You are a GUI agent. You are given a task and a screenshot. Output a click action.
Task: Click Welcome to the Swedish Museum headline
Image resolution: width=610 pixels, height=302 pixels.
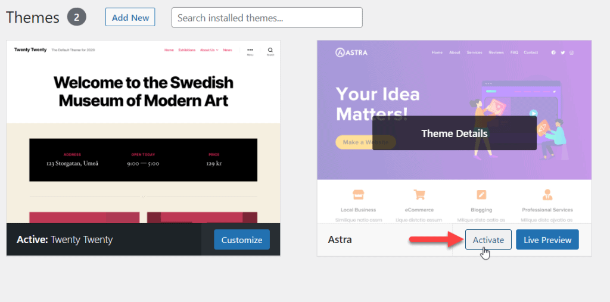(143, 92)
